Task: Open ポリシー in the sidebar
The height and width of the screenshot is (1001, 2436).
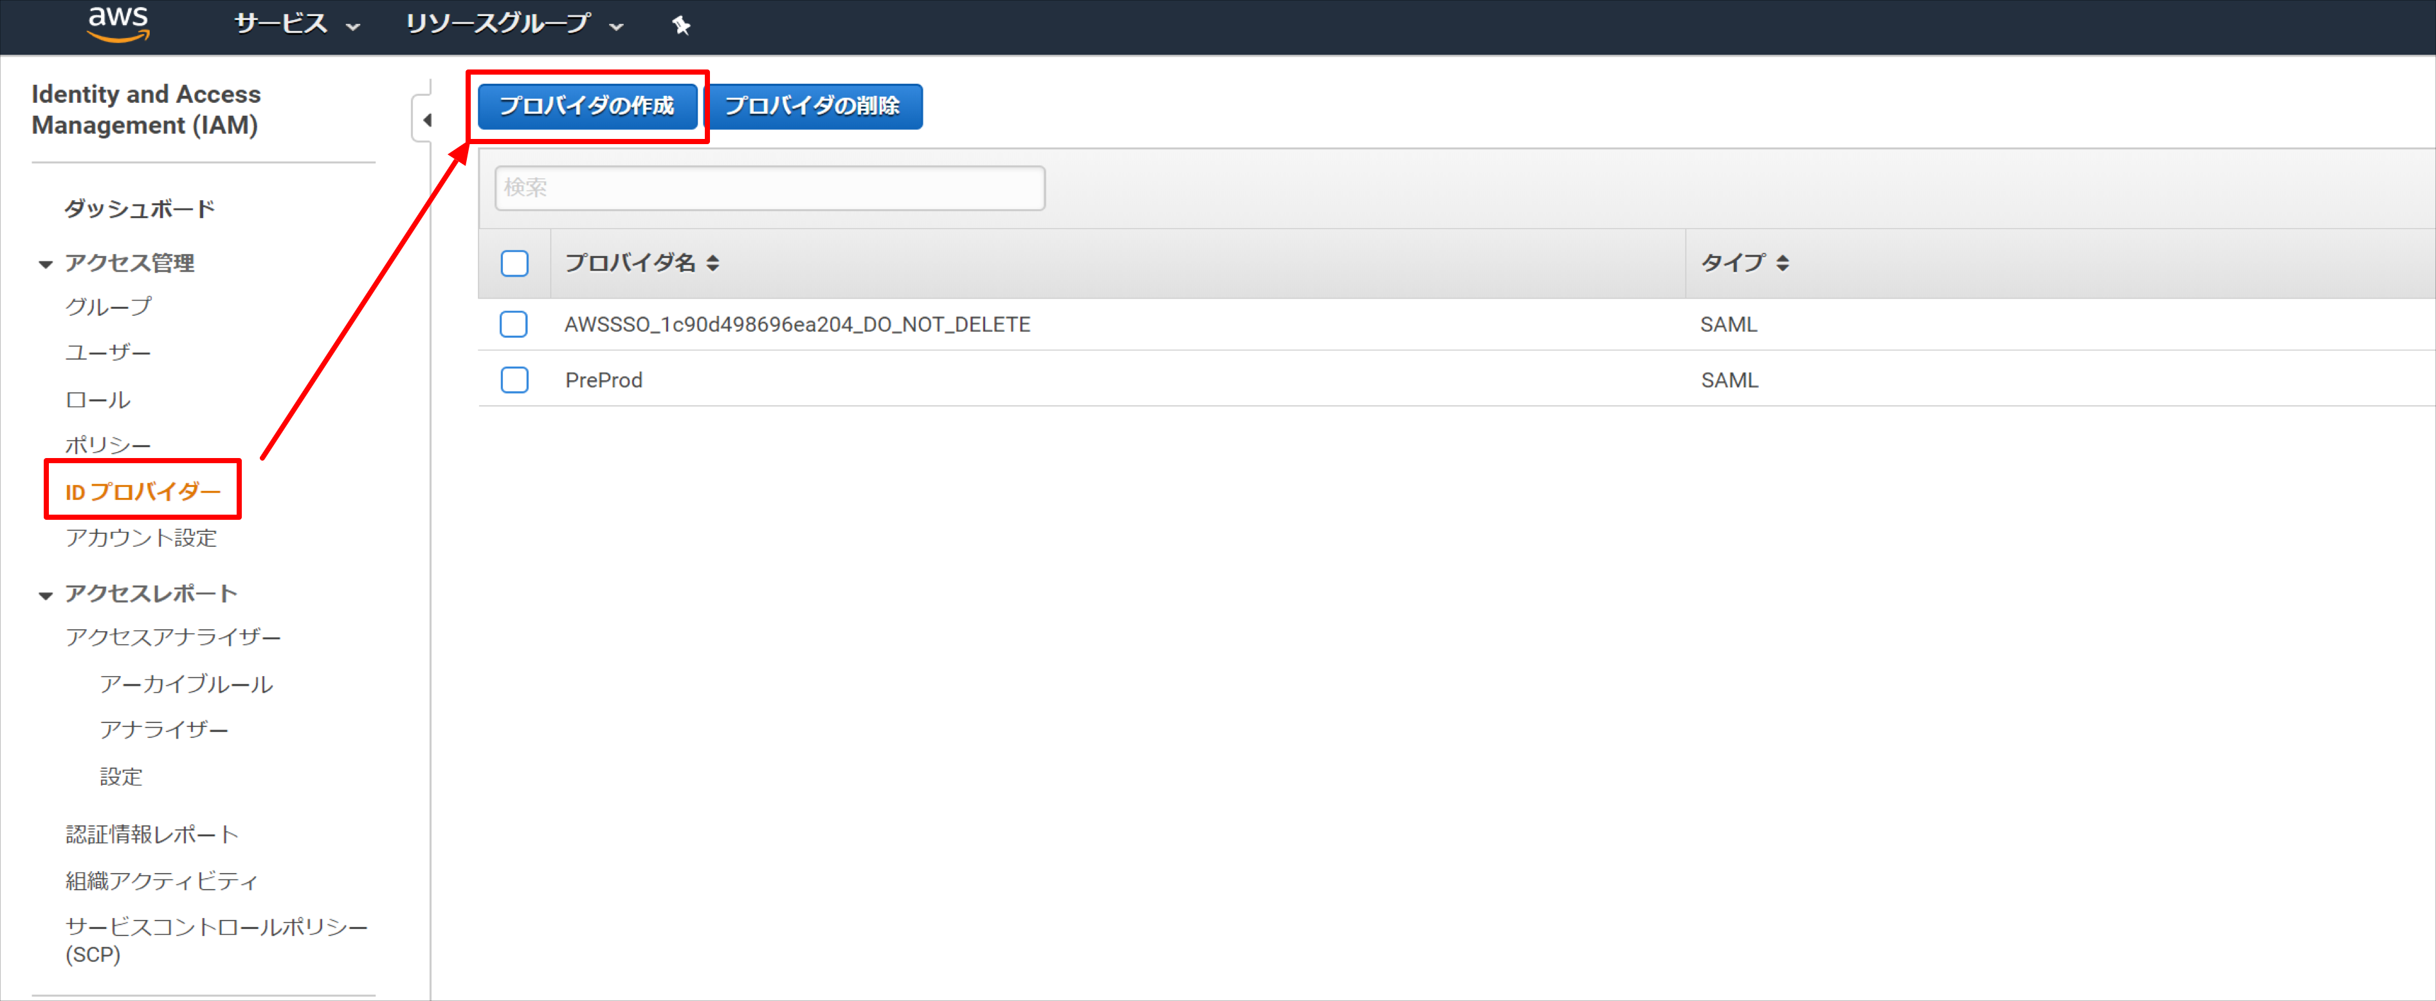Action: tap(108, 445)
